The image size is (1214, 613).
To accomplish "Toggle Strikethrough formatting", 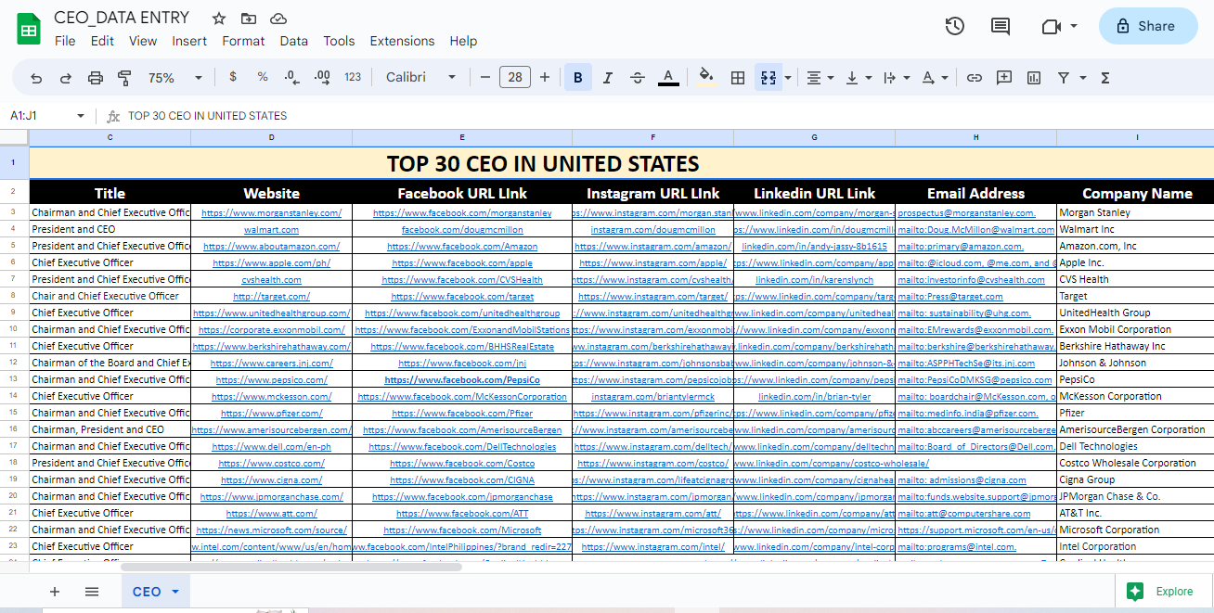I will 638,78.
